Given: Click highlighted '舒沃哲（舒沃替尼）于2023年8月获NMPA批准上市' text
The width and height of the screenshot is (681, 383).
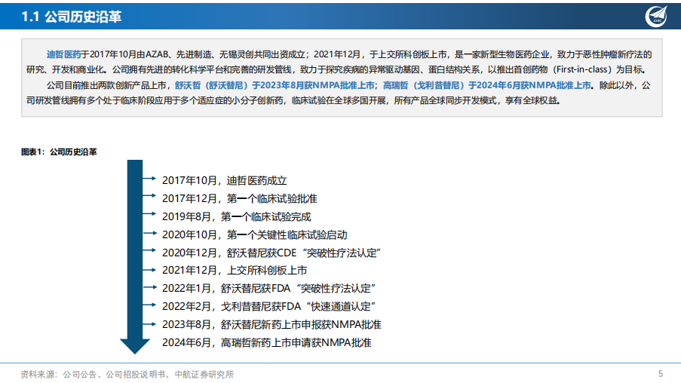Looking at the screenshot, I should pos(275,85).
